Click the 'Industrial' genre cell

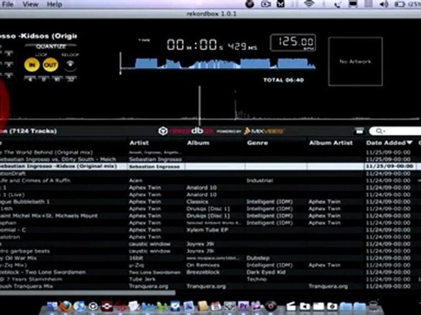[x=260, y=181]
